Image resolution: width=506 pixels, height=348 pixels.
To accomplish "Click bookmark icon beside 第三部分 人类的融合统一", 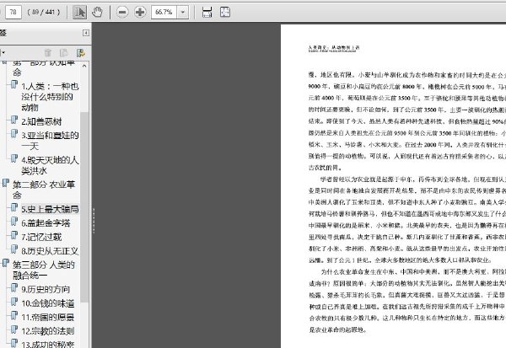I will pyautogui.click(x=6, y=263).
